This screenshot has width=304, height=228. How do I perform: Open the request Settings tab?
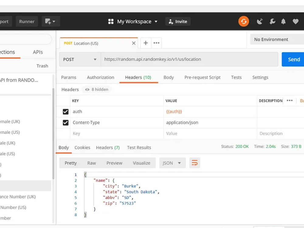[260, 77]
